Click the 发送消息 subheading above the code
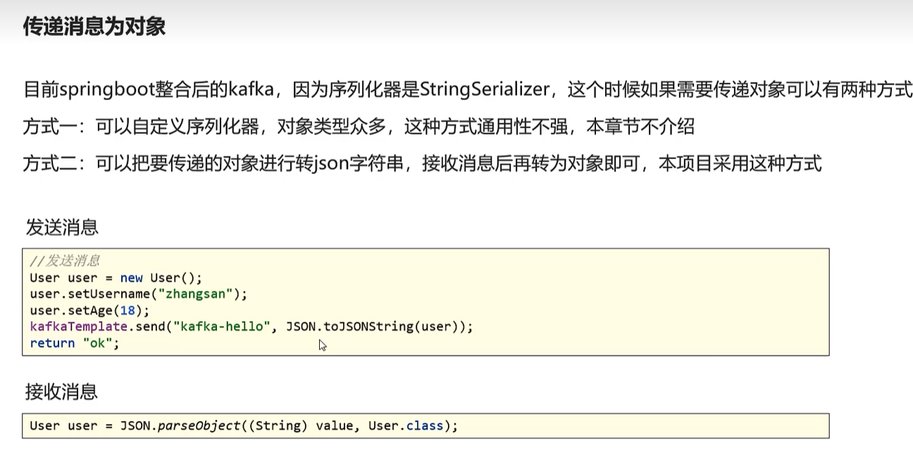 coord(62,227)
